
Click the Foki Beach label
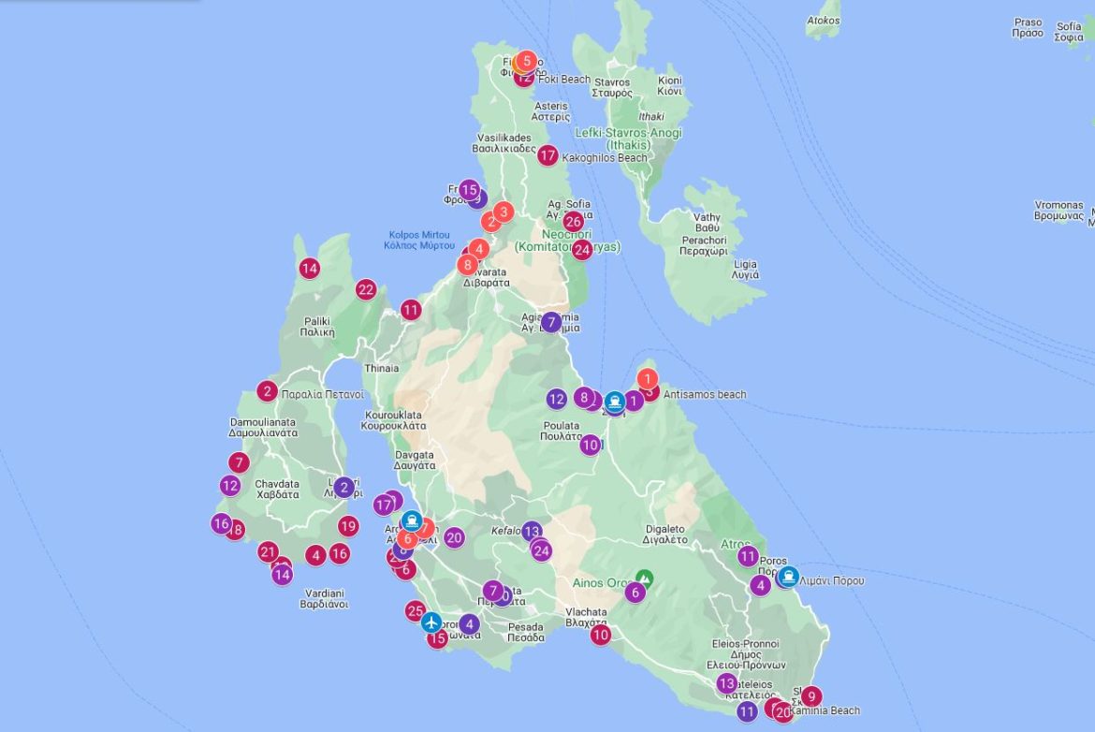tap(564, 80)
